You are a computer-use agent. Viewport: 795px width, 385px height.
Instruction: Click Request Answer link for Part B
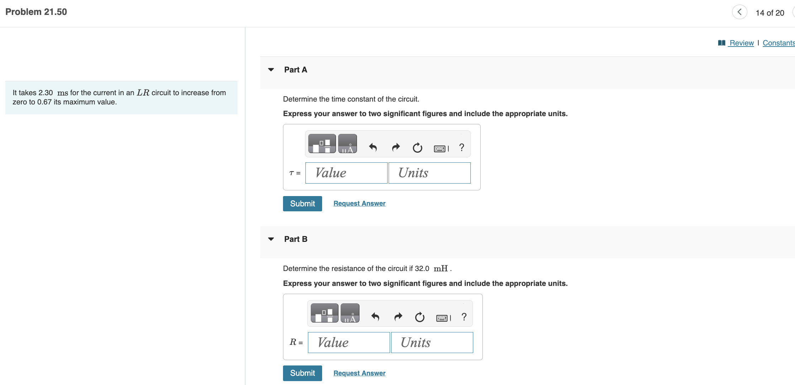pyautogui.click(x=359, y=373)
